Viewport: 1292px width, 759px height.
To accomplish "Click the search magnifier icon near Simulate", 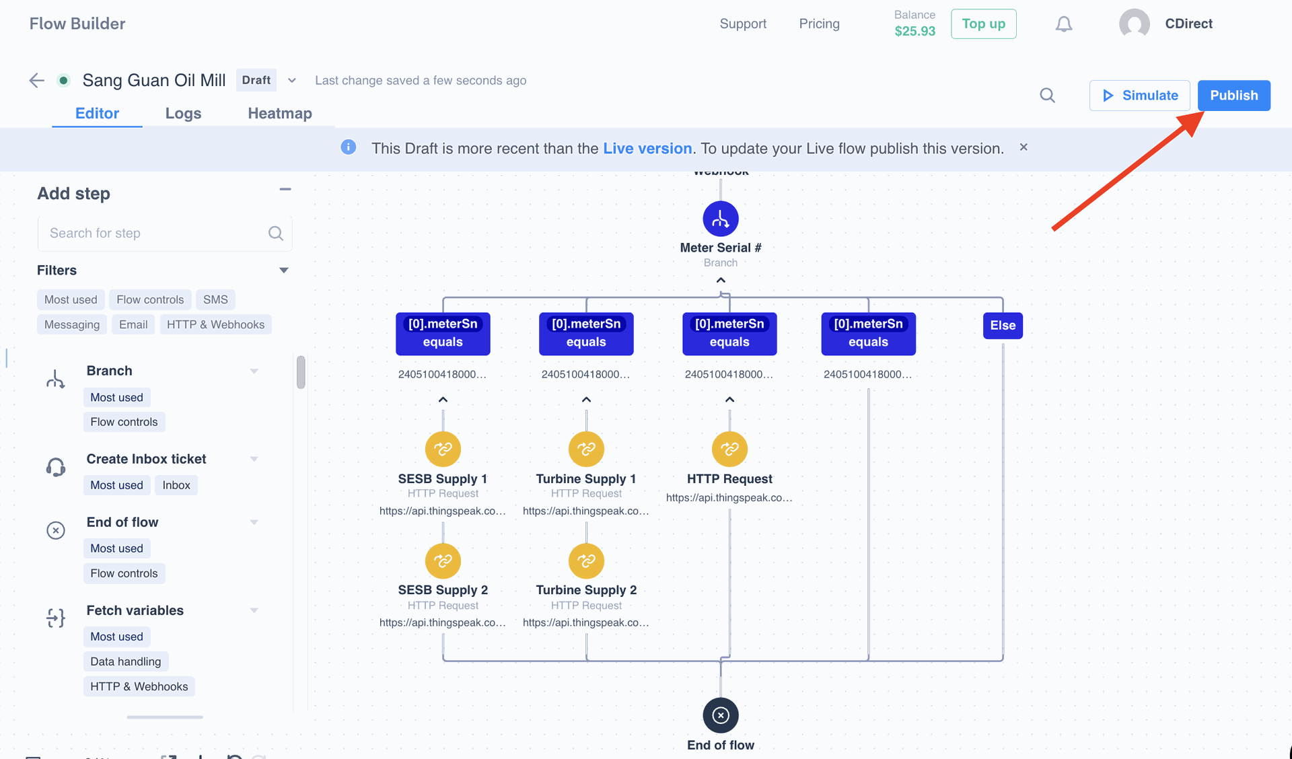I will click(x=1047, y=96).
